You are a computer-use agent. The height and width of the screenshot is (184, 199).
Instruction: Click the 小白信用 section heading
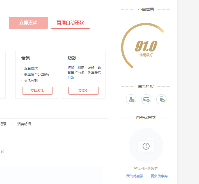146,9
